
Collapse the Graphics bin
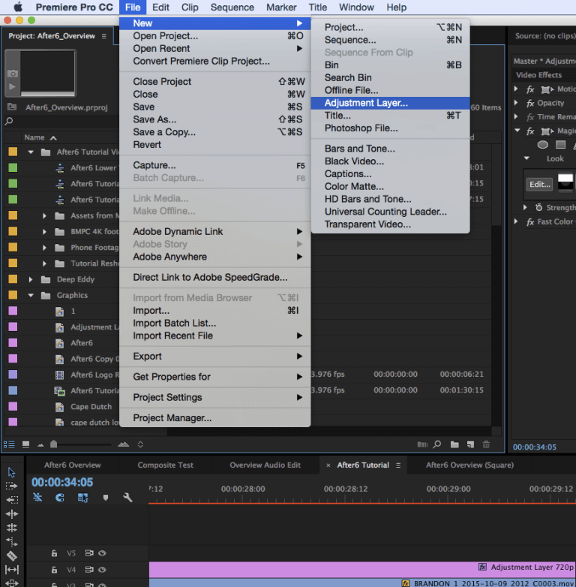tap(31, 295)
